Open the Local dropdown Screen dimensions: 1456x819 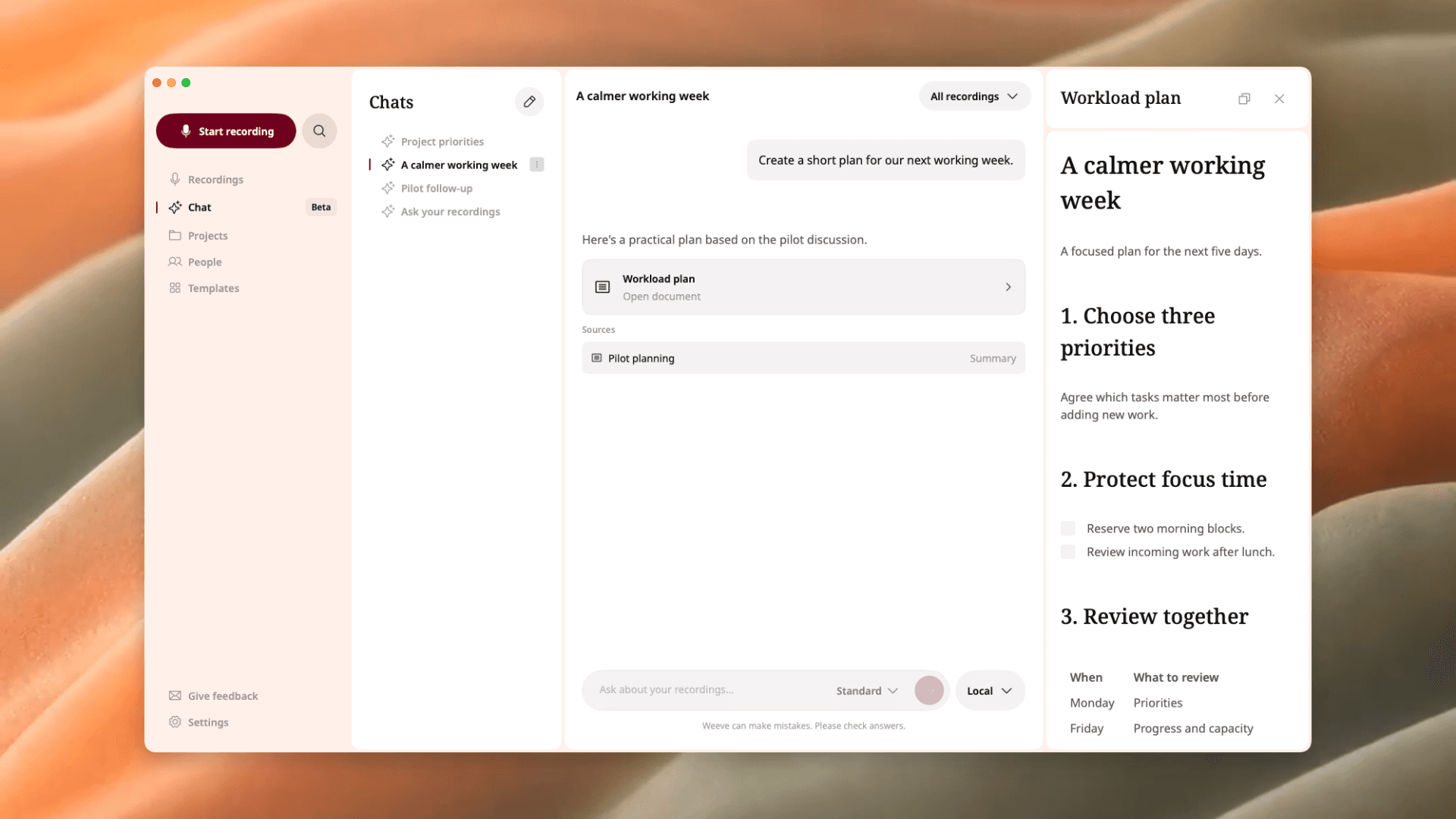(x=990, y=690)
